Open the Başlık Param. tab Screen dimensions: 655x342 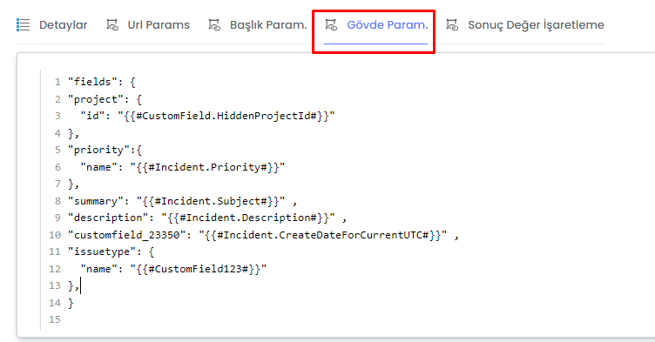click(x=268, y=25)
